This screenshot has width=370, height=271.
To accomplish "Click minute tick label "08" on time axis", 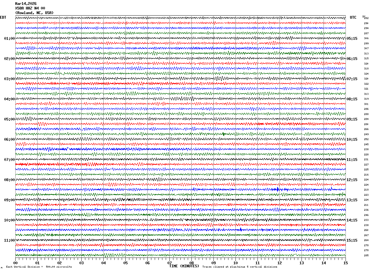I will pos(191,263).
